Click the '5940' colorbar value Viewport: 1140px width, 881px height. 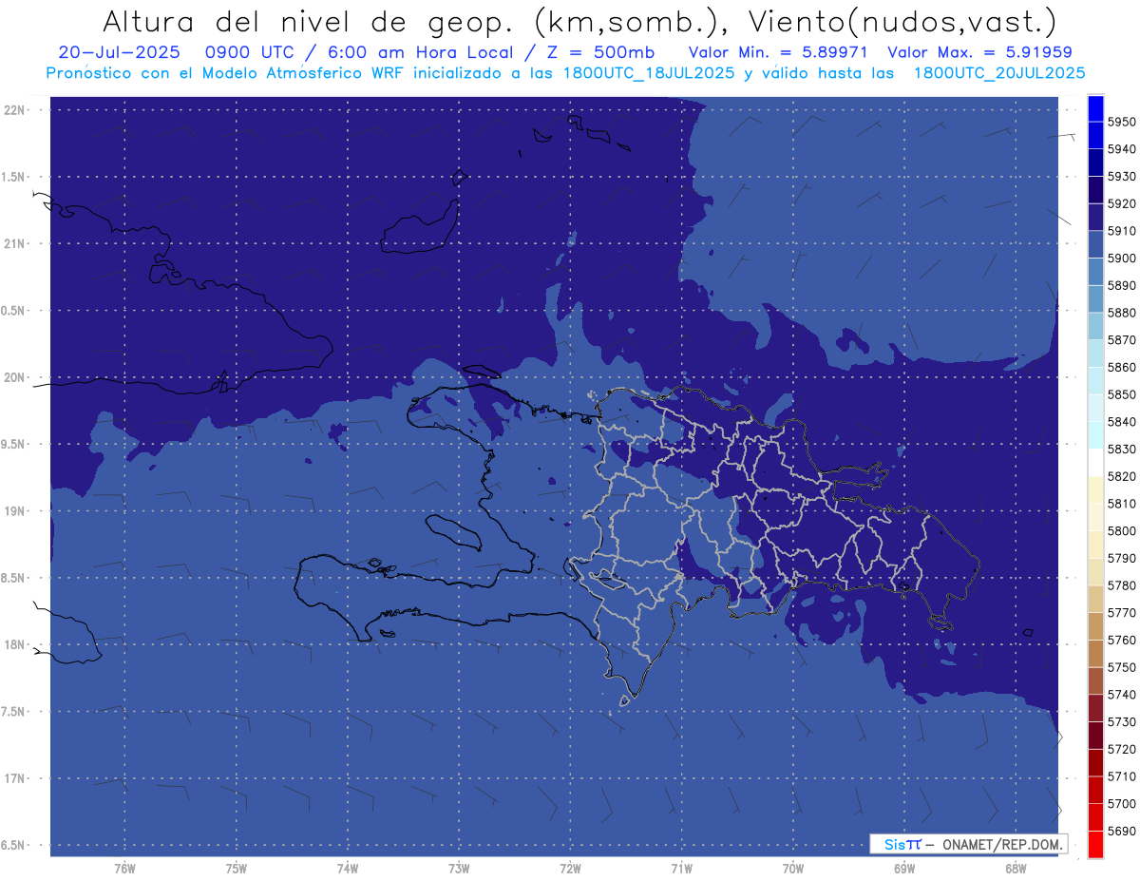[x=1122, y=149]
